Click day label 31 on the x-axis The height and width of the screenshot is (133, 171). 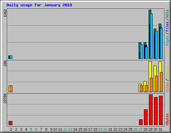pyautogui.click(x=160, y=129)
